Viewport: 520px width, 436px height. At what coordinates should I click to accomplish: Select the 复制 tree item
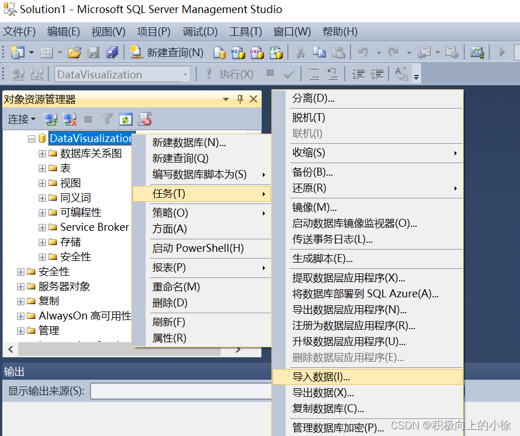point(49,301)
